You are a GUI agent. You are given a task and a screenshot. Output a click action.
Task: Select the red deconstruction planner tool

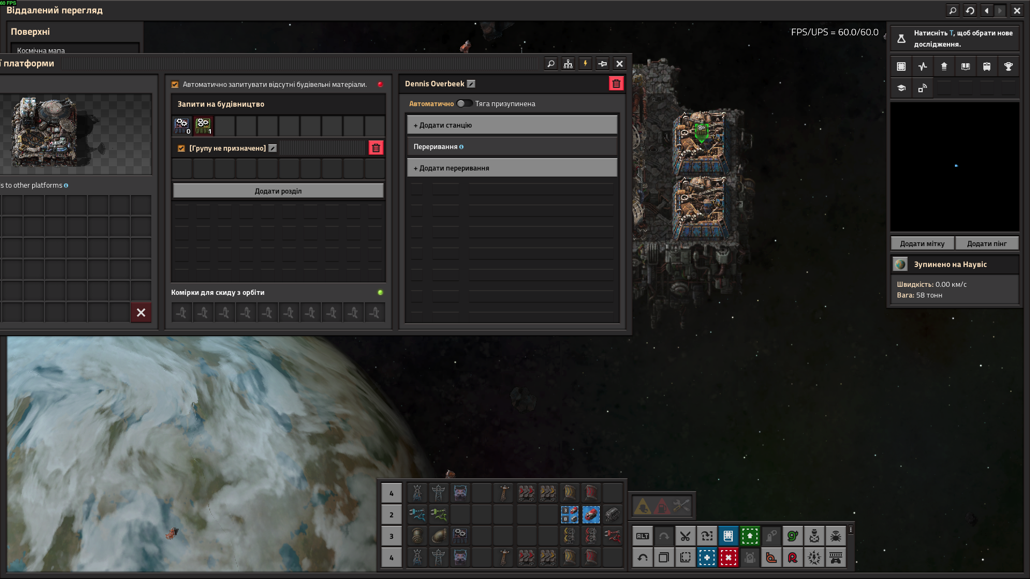(728, 558)
